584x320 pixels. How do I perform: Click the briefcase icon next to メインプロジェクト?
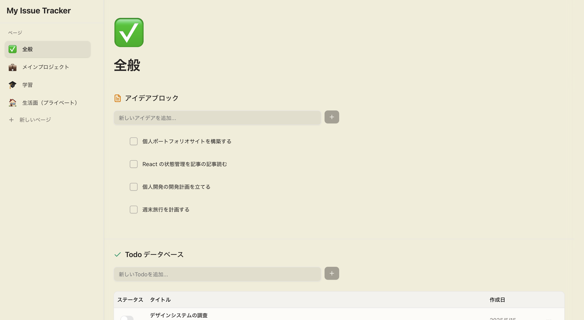12,67
